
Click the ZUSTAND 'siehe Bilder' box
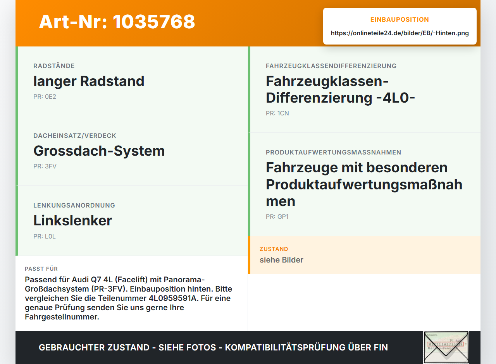pos(364,255)
